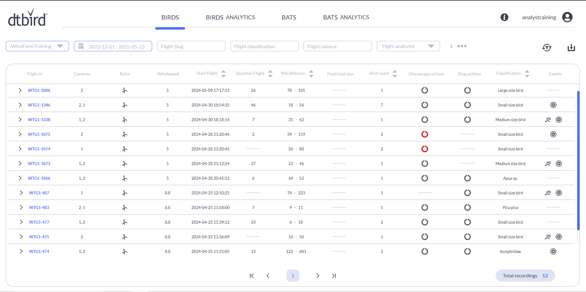This screenshot has height=292, width=586.
Task: Switch to the BIRDS ANALYTICS tab
Action: tap(230, 17)
